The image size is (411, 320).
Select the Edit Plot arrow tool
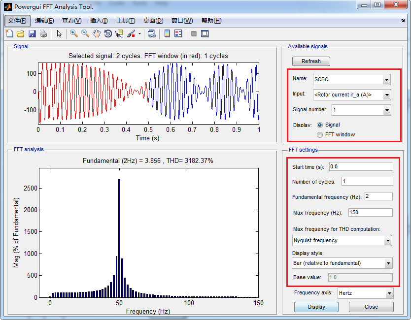[x=59, y=33]
